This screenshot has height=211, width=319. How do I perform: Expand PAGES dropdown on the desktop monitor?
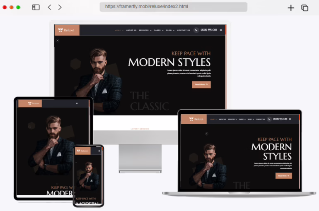point(159,30)
